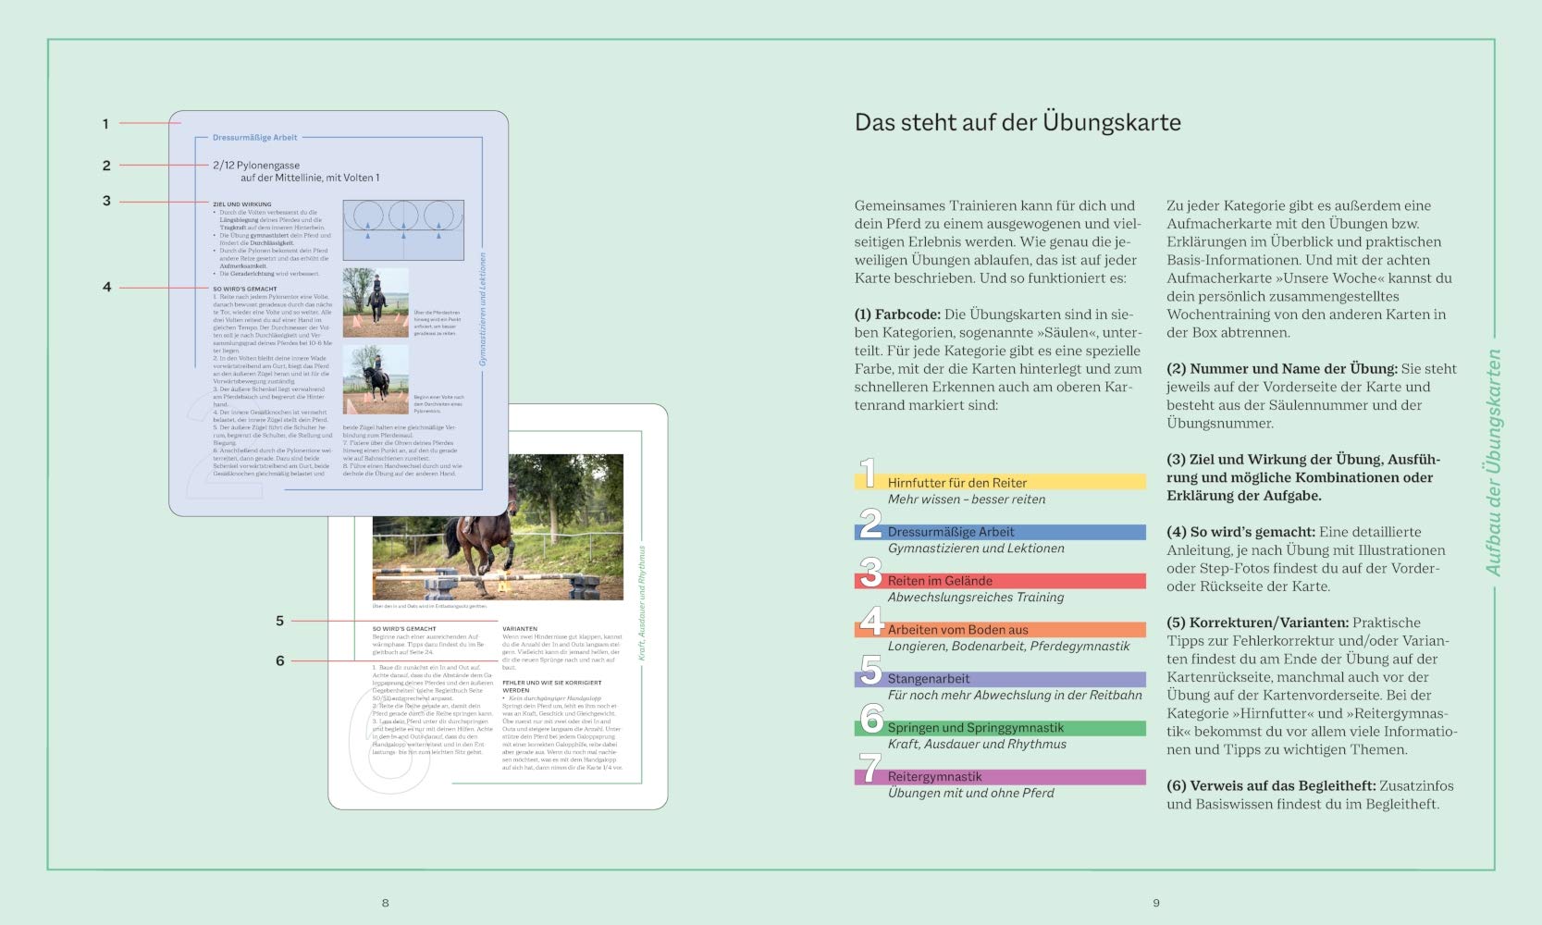
Task: Select the blue "Dressurmäßige Arbeit" category bar
Action: pos(1000,532)
